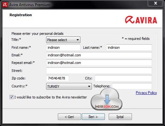Go back with the '< Geri' button
Image resolution: width=165 pixels, height=126 pixels.
(69, 117)
